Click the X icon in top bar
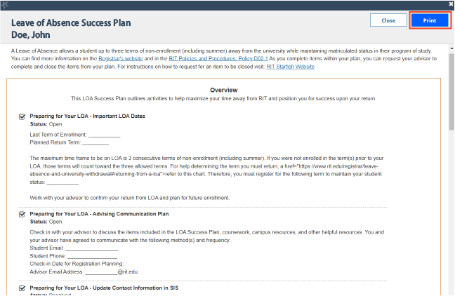 pyautogui.click(x=451, y=4)
